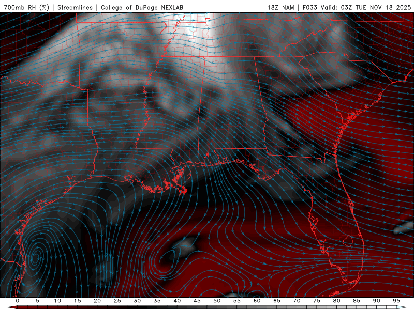
Task: Click the colorbar label "55"
Action: click(x=237, y=301)
